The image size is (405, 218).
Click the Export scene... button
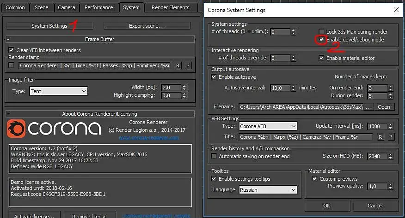tap(147, 26)
